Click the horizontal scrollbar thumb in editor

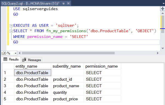[68, 53]
